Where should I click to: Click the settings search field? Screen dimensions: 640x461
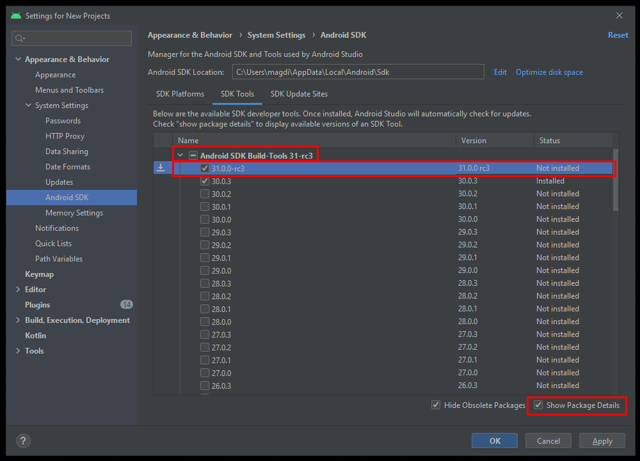coord(72,38)
